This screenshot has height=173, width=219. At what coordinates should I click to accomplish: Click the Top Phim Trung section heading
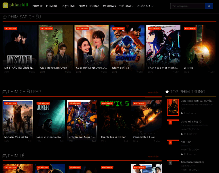click(x=188, y=92)
